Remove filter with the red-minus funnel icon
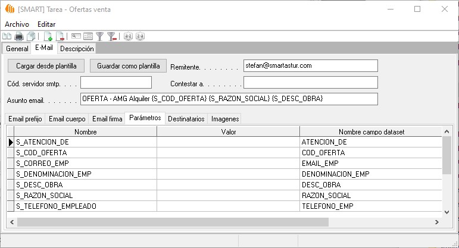 click(x=111, y=37)
